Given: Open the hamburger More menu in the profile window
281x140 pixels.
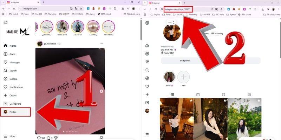Looking at the screenshot, I should click(x=147, y=135).
